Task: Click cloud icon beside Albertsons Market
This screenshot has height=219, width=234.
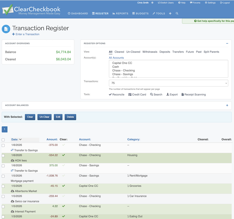Action: (x=13, y=191)
